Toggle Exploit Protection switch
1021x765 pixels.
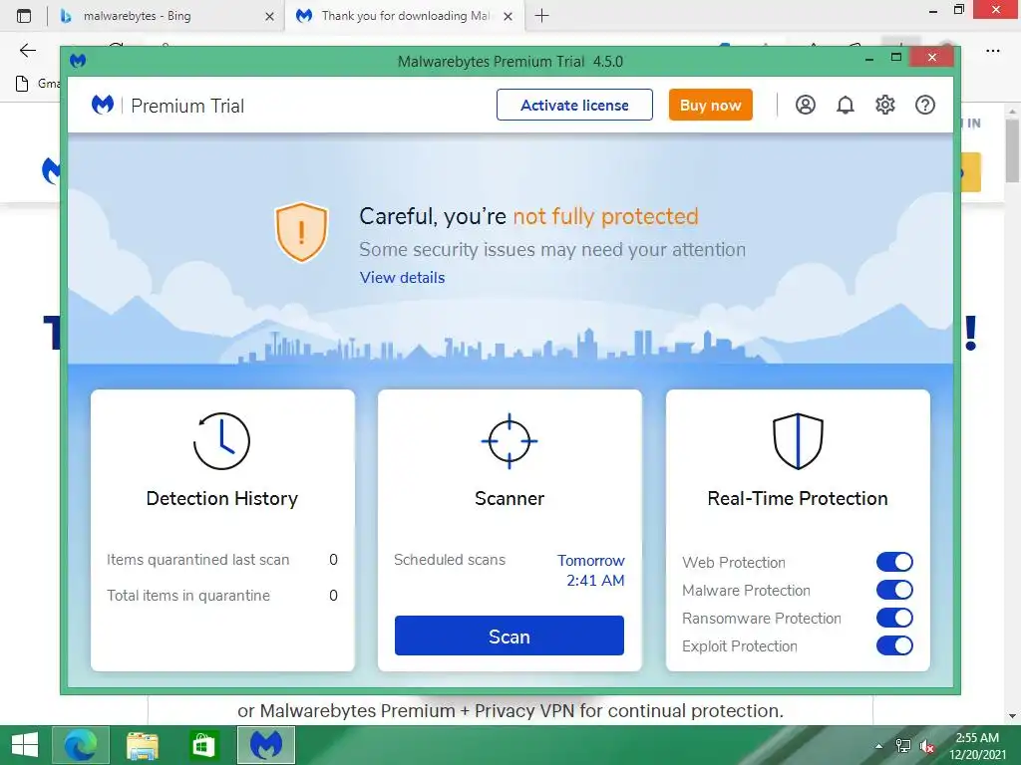(894, 645)
